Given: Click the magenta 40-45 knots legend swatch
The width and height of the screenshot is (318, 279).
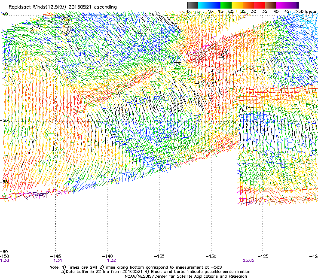Looking at the screenshot, I should [282, 5].
